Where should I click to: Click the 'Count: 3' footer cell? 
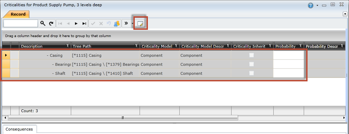point(45,110)
